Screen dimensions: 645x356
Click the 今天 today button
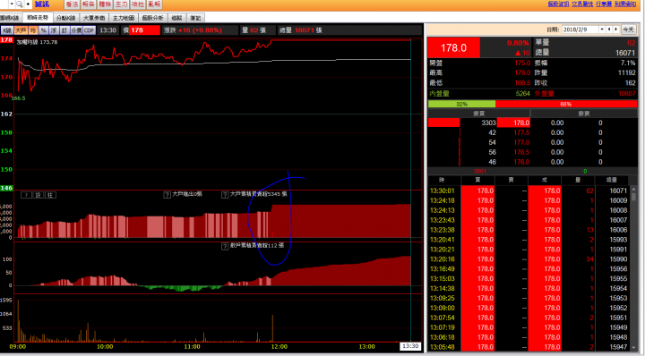628,30
